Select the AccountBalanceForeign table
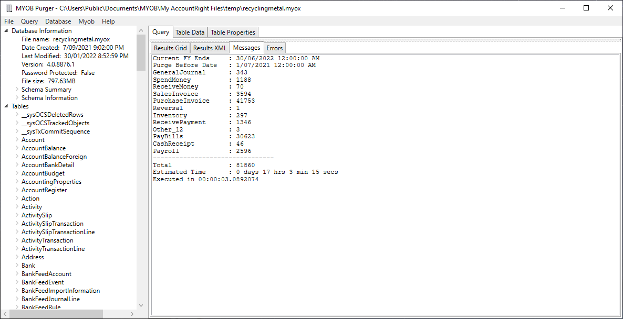 click(x=54, y=157)
